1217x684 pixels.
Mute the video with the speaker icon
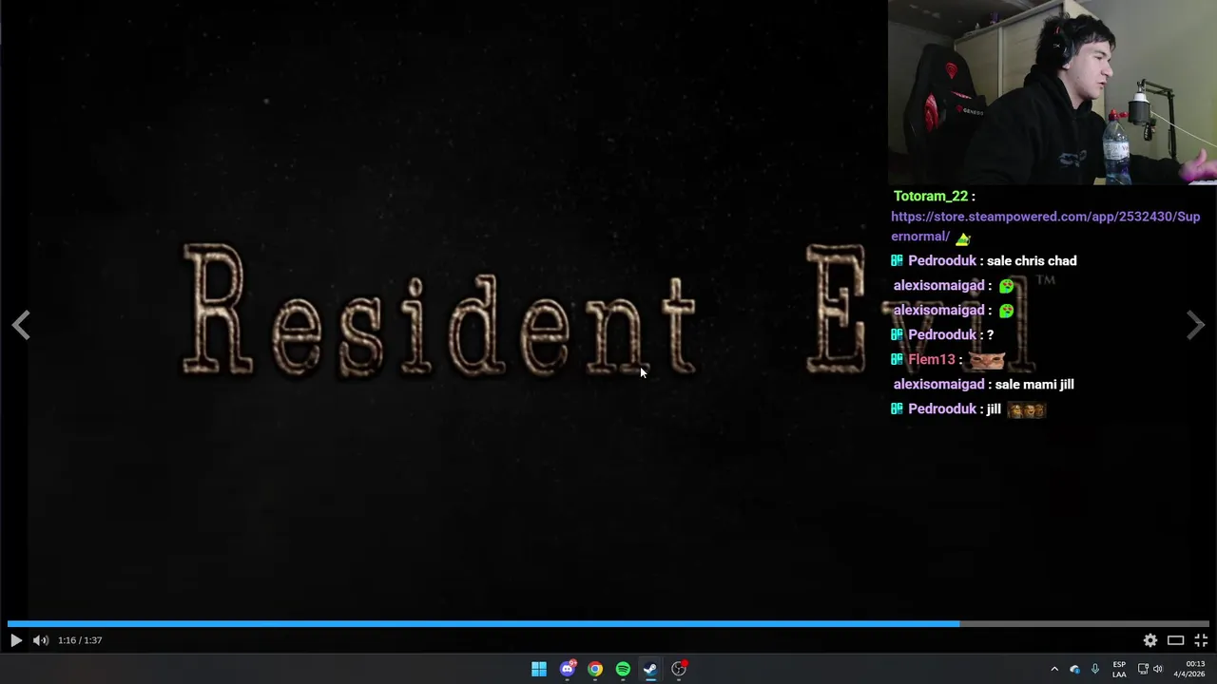[x=41, y=640]
